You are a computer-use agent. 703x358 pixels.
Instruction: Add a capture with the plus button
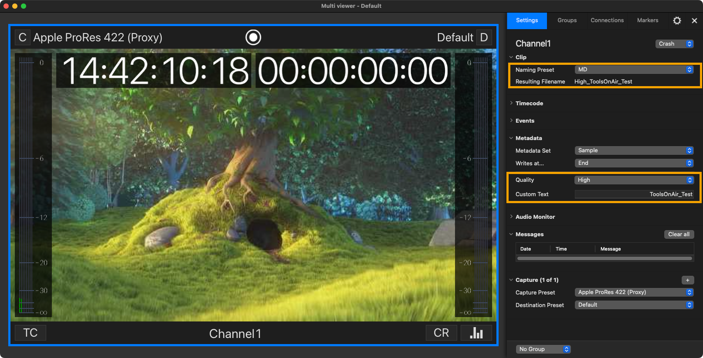(x=688, y=280)
